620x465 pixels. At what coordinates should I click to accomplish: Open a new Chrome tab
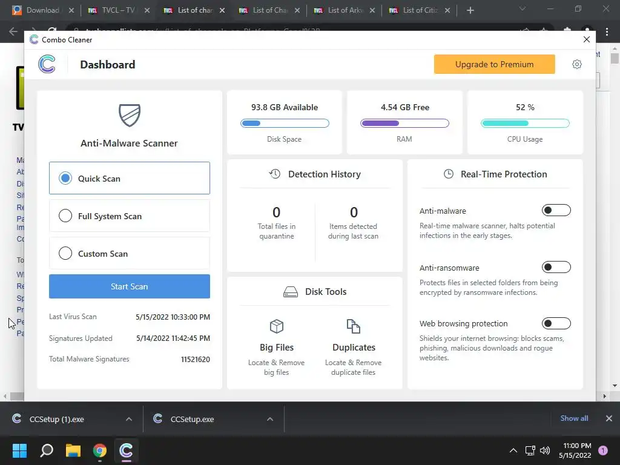(x=470, y=10)
